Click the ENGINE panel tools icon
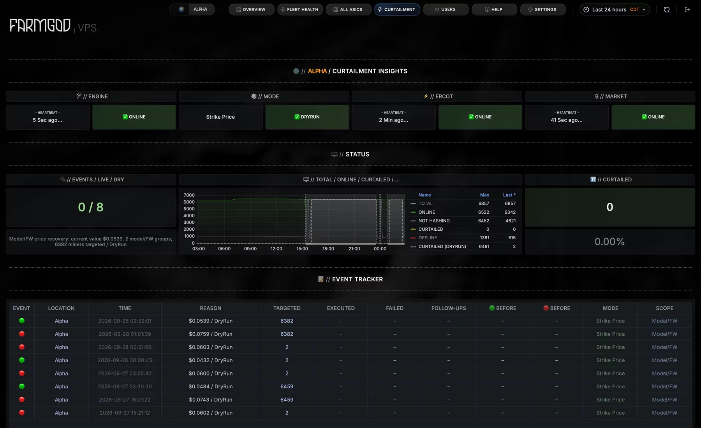The height and width of the screenshot is (428, 701). coord(79,96)
